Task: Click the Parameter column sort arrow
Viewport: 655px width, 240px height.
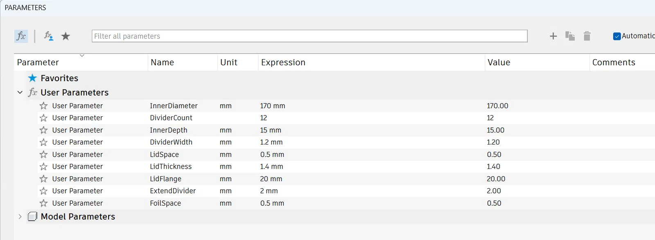Action: point(82,56)
